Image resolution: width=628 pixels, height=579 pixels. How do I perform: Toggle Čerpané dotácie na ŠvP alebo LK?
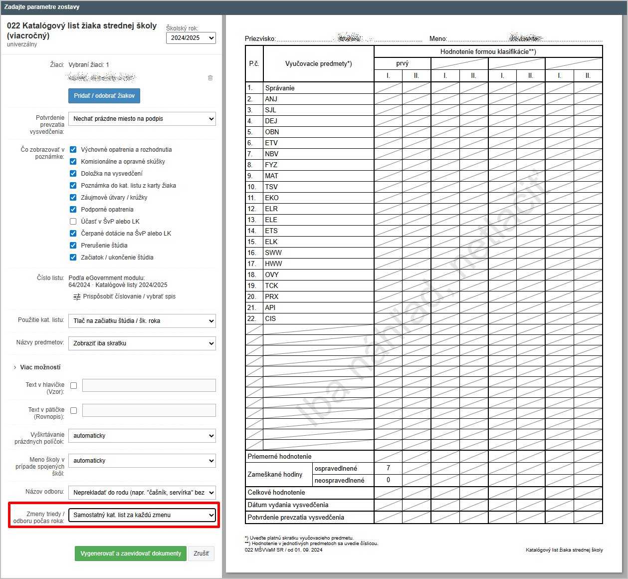[x=73, y=234]
